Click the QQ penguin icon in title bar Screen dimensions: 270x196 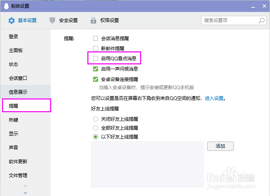tap(6, 6)
